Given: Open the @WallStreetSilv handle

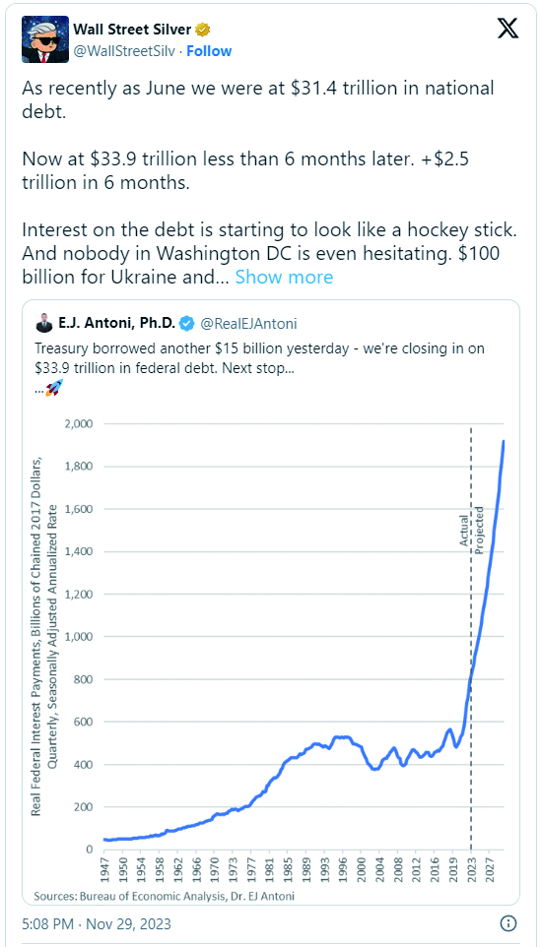Looking at the screenshot, I should tap(124, 51).
